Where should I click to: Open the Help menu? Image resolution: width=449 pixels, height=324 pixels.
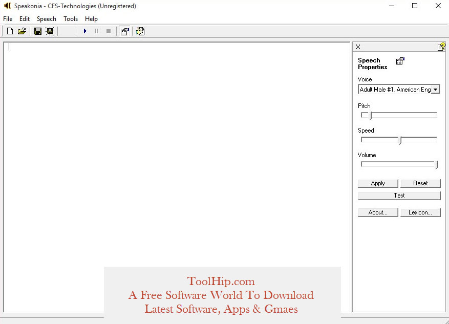(x=91, y=19)
